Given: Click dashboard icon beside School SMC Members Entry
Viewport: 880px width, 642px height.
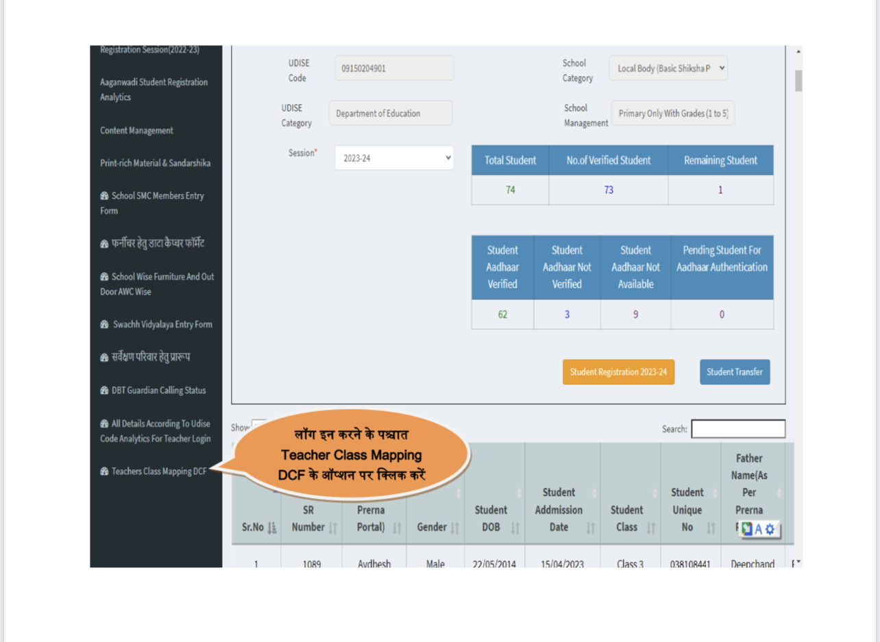Looking at the screenshot, I should tap(104, 196).
